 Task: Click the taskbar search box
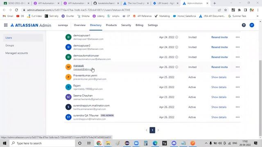[x=42, y=143]
